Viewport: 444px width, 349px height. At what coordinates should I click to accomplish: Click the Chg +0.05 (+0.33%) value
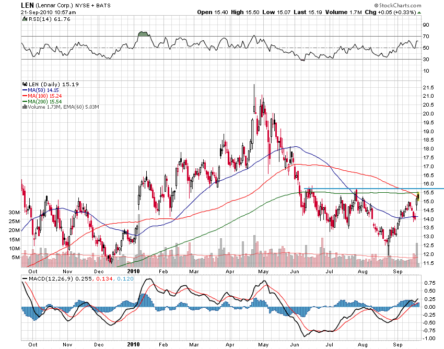391,12
